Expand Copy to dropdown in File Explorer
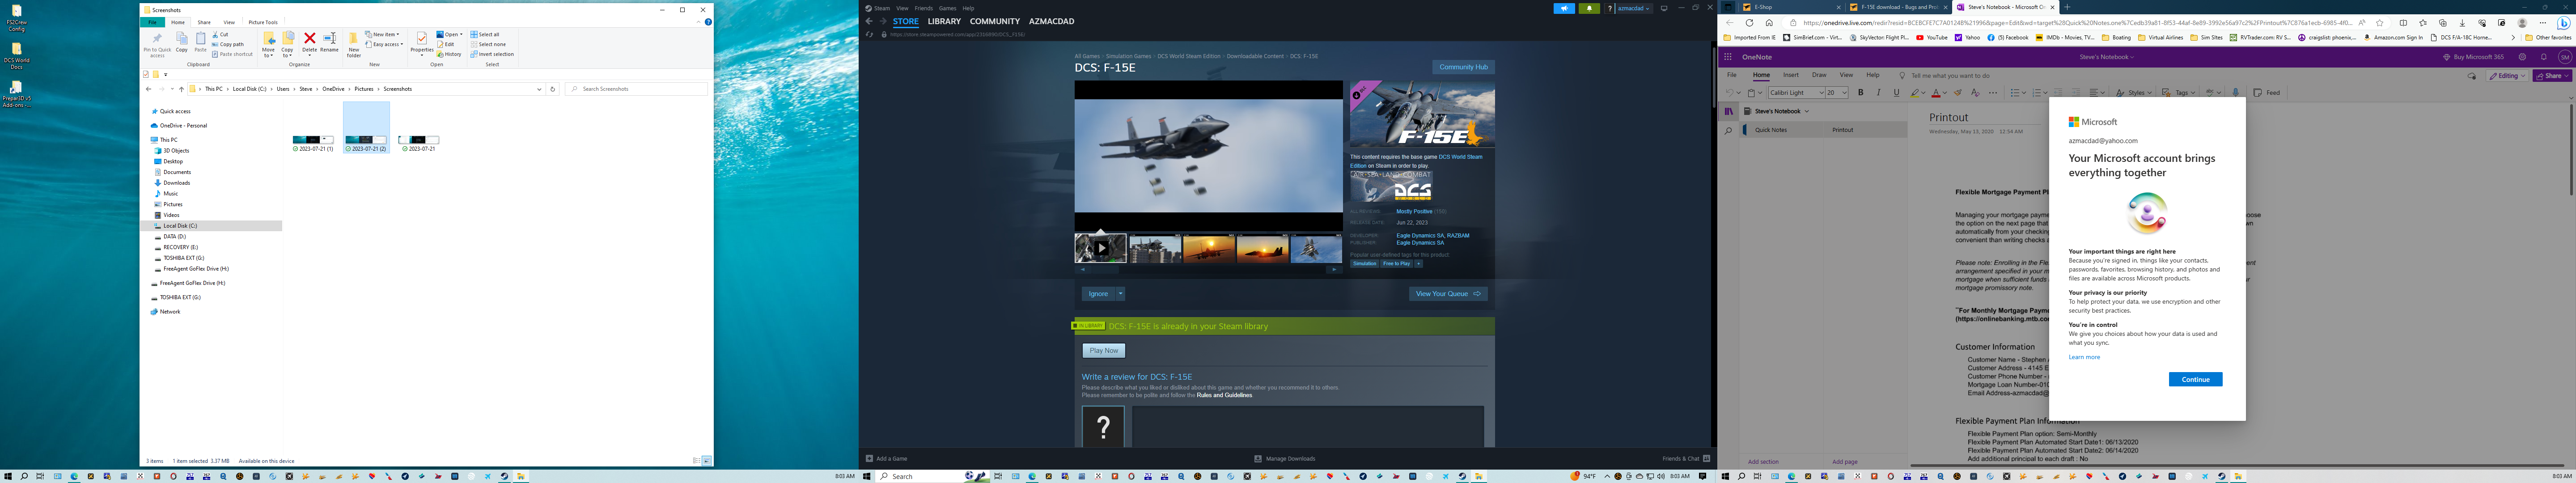This screenshot has height=483, width=2576. pos(287,51)
